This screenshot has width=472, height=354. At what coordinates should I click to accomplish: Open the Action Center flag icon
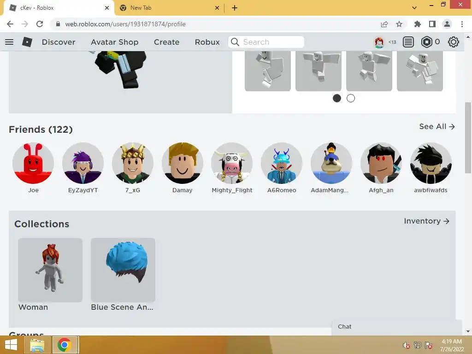pyautogui.click(x=429, y=345)
